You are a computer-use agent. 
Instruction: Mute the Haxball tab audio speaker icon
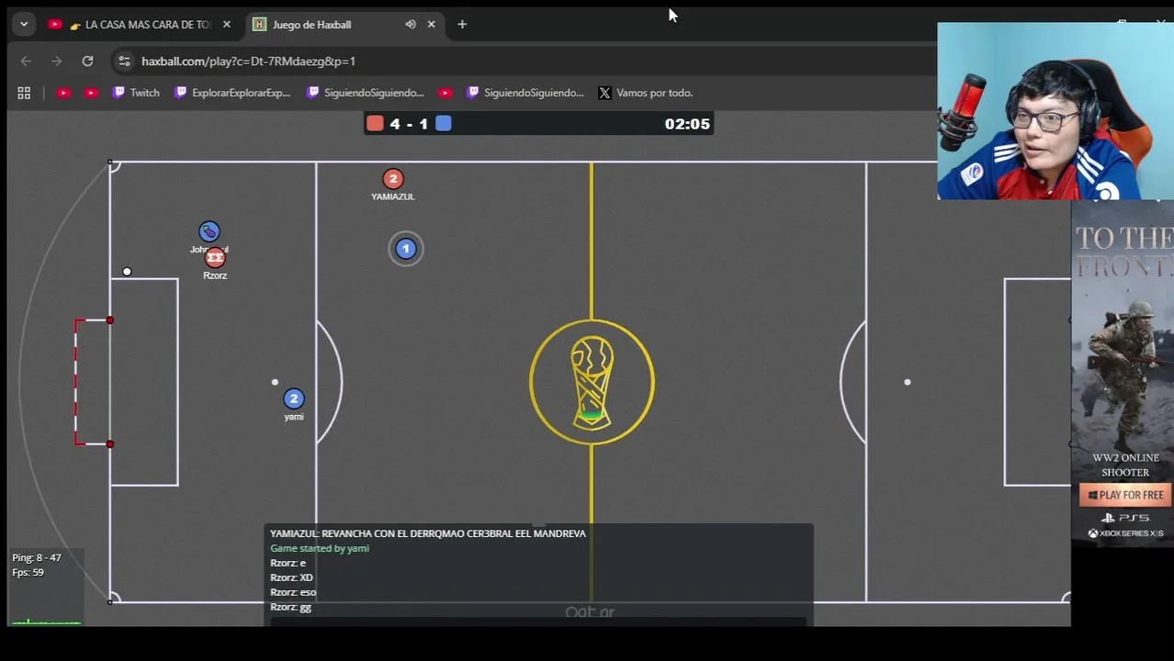[411, 25]
